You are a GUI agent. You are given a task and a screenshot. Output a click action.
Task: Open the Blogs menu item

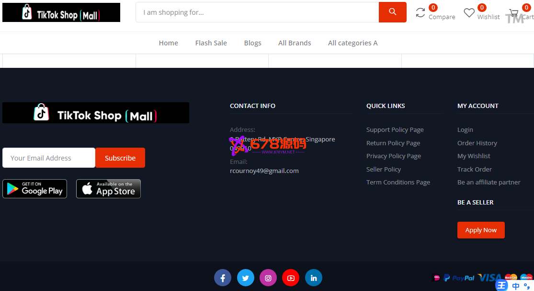(252, 43)
